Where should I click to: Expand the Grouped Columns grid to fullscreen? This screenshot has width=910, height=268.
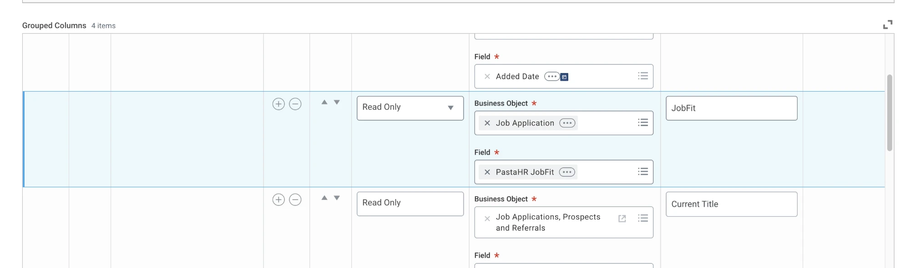point(887,24)
